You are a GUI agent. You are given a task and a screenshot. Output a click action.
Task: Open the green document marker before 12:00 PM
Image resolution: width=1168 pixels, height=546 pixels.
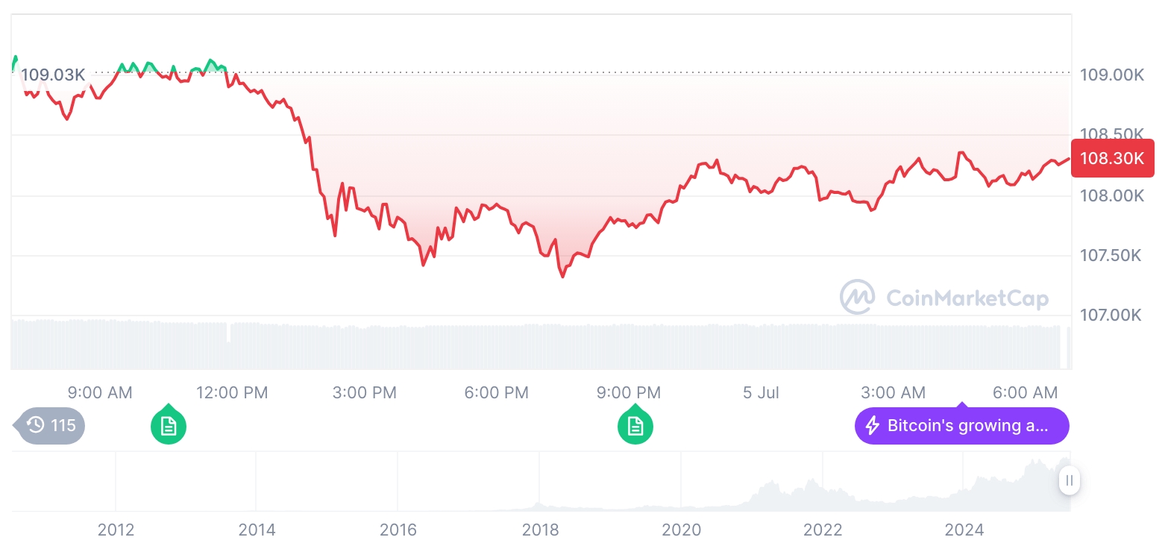169,427
